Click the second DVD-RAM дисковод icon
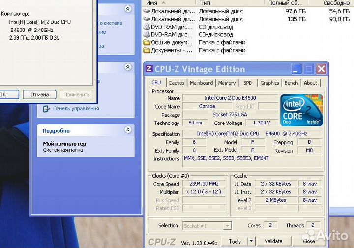 (147, 34)
